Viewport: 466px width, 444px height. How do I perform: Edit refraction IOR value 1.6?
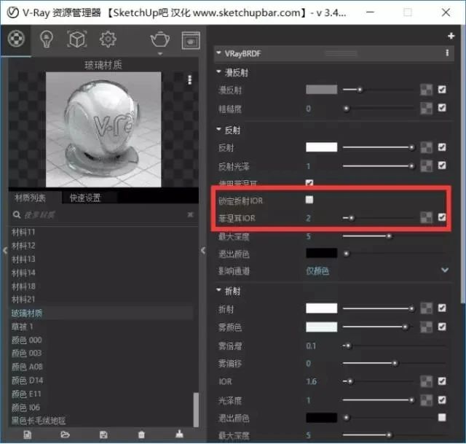311,381
